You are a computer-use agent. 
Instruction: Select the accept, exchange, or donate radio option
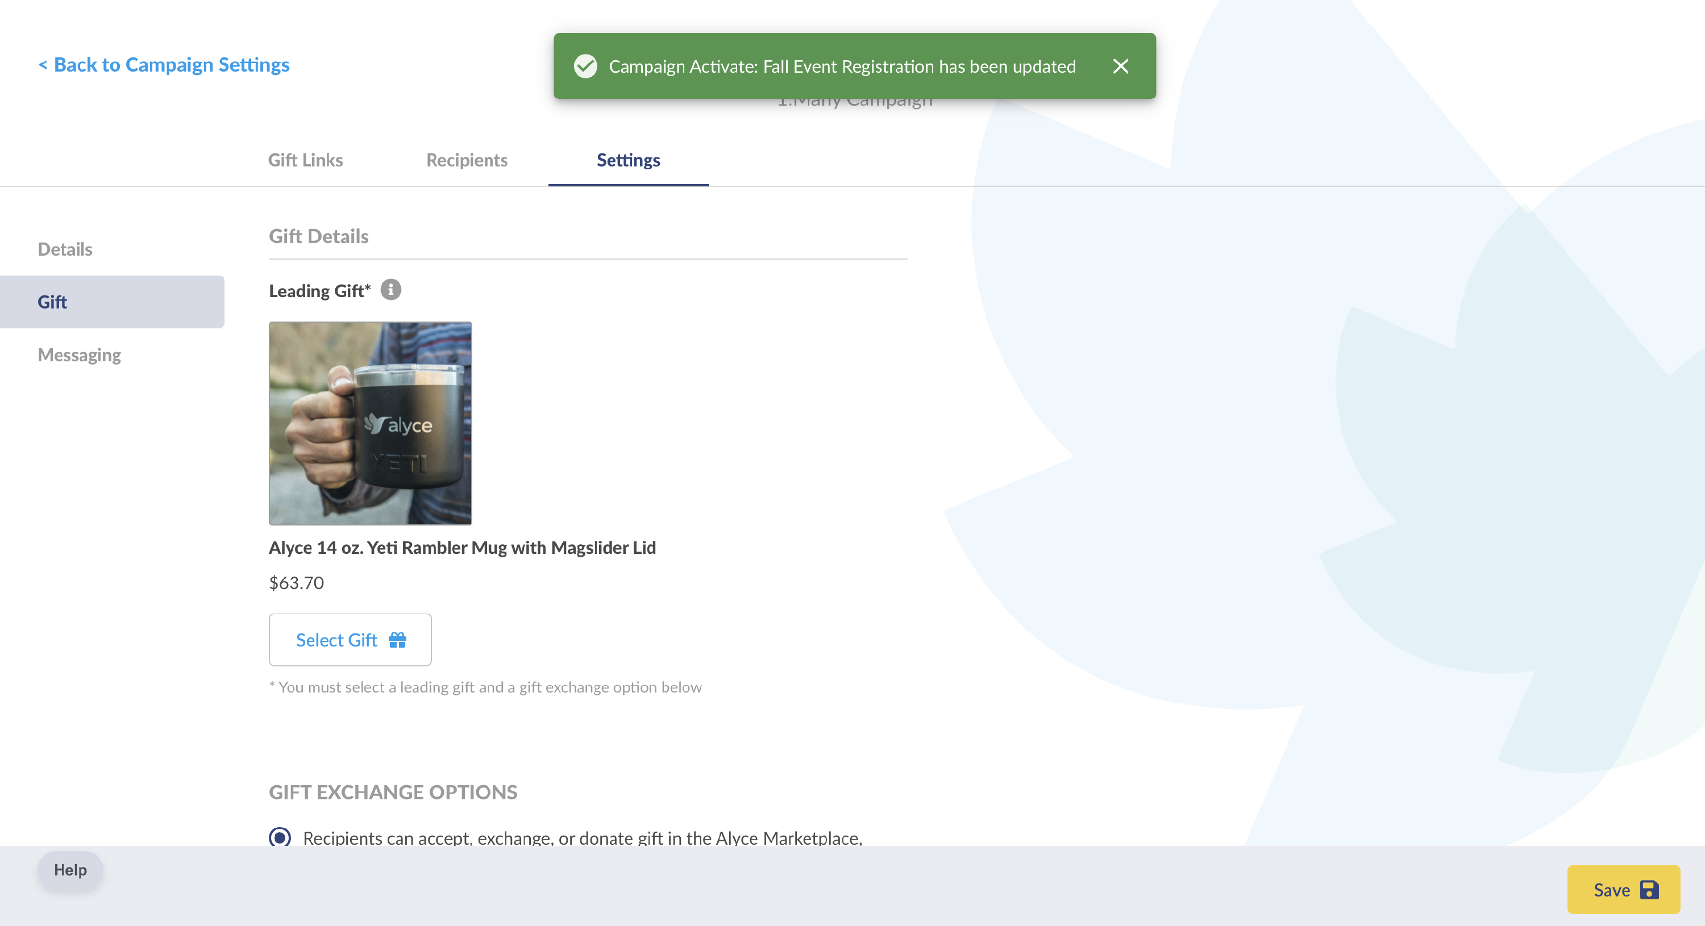click(279, 837)
